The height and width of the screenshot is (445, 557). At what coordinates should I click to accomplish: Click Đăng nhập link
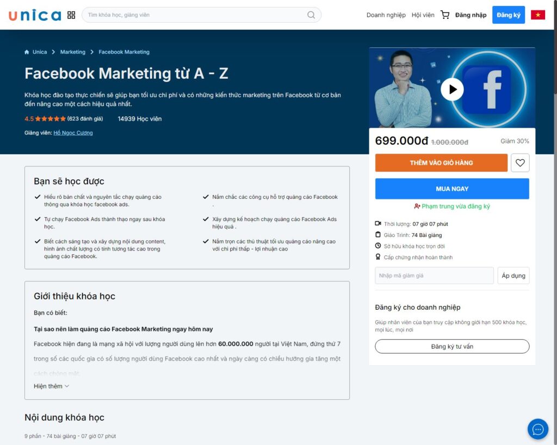471,15
